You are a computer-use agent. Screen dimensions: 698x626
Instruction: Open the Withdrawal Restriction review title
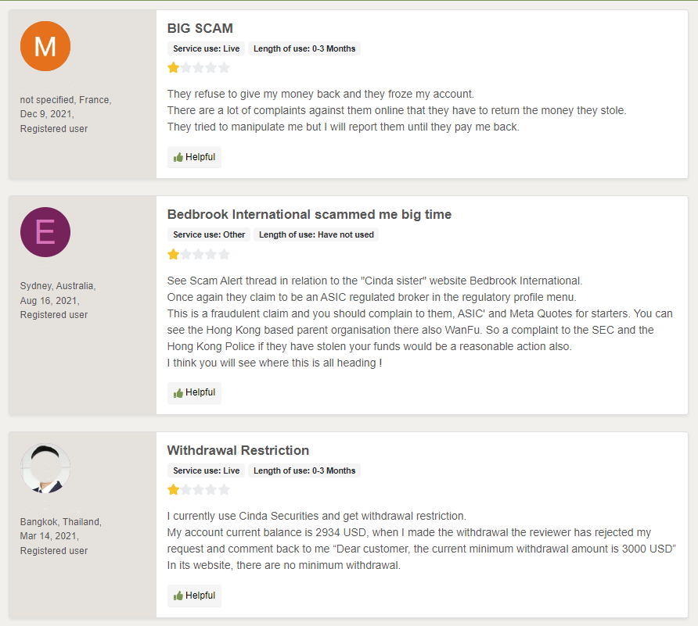click(x=238, y=450)
